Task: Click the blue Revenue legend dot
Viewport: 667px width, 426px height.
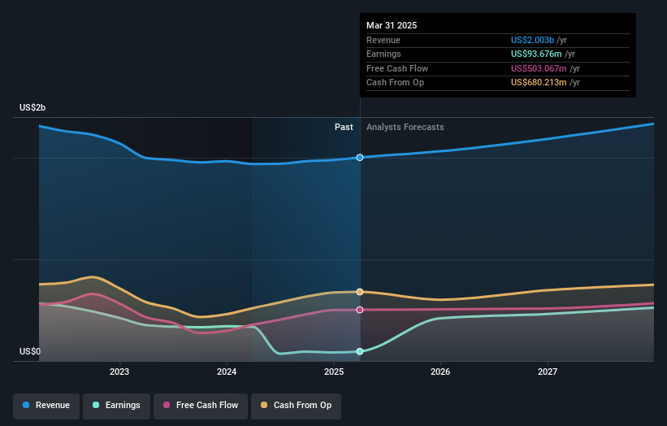Action: (26, 405)
